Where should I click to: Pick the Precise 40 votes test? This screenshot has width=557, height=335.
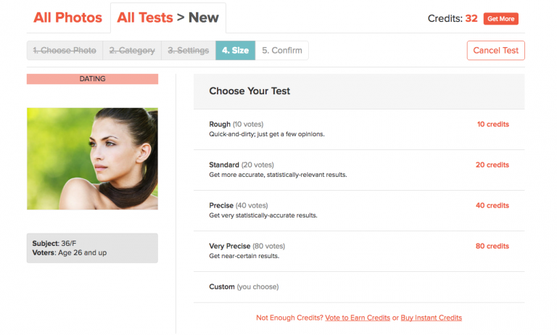pos(358,210)
